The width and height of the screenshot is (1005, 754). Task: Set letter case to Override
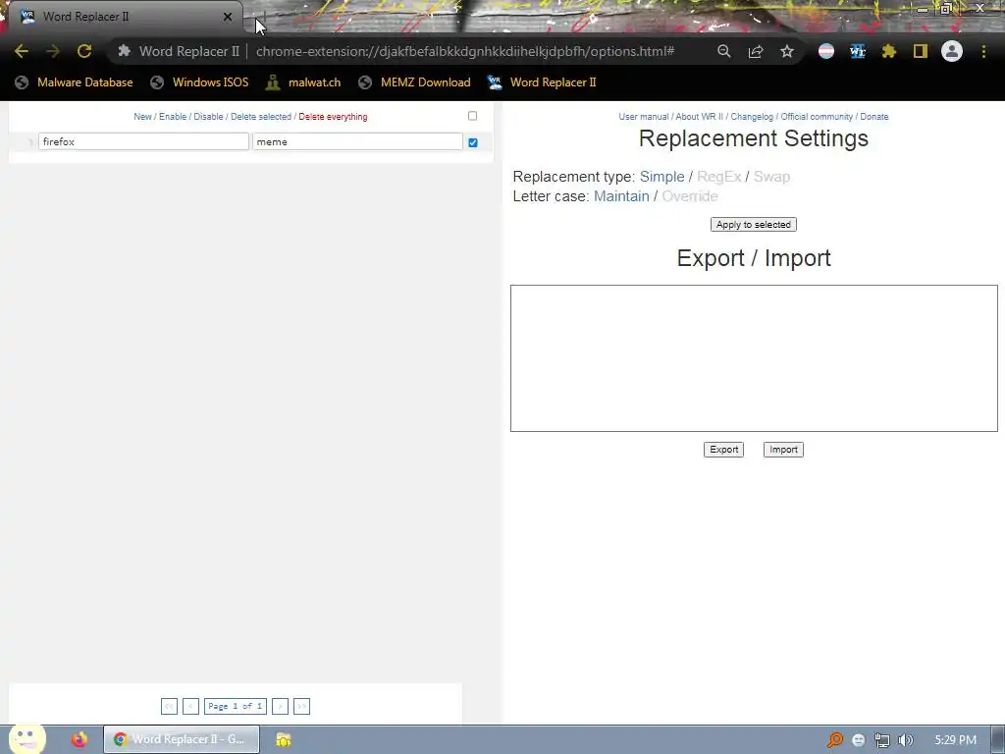pos(690,196)
